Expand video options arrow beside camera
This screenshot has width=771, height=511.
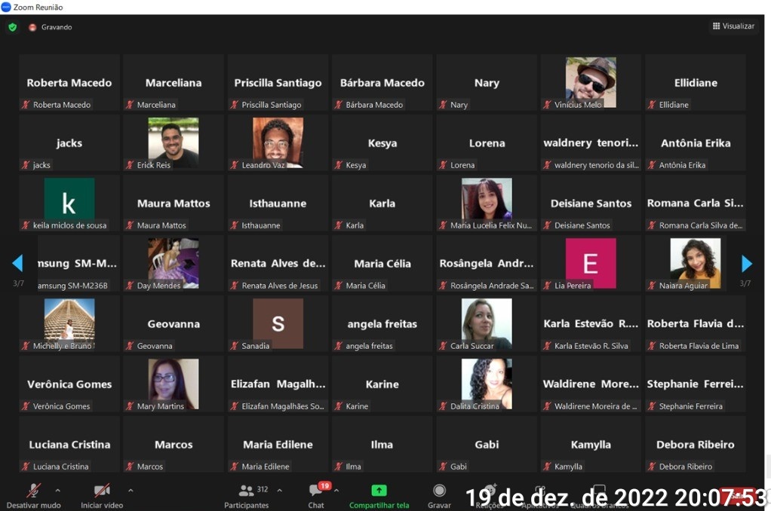tap(131, 490)
